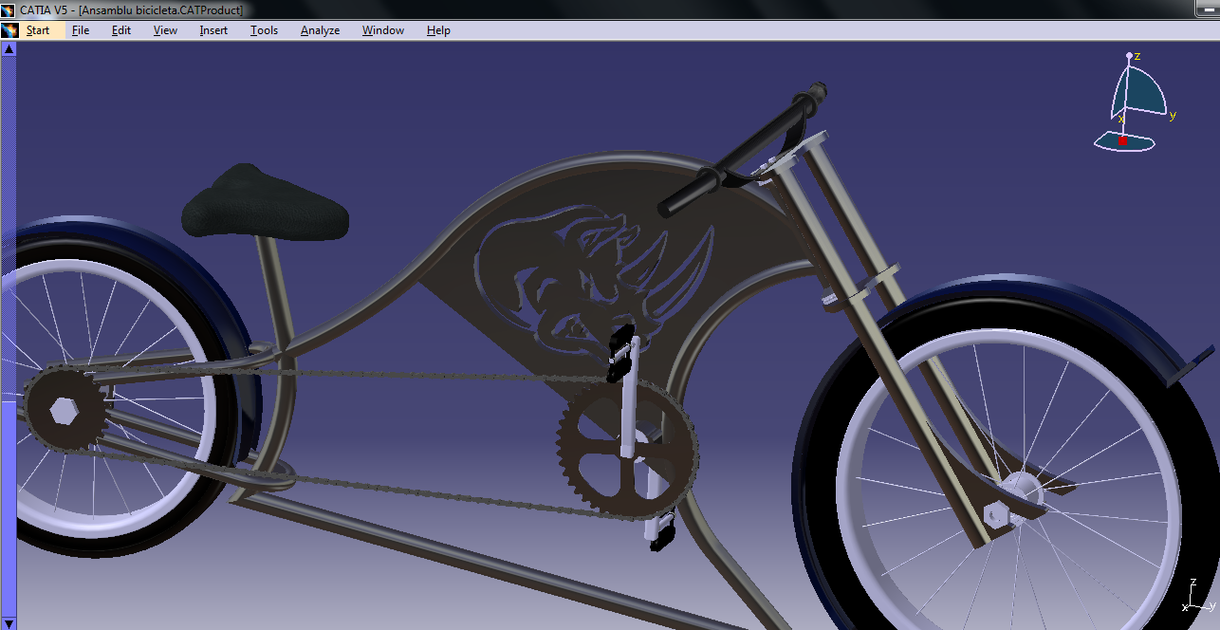This screenshot has height=630, width=1220.
Task: Open the Tools menu
Action: coord(265,30)
